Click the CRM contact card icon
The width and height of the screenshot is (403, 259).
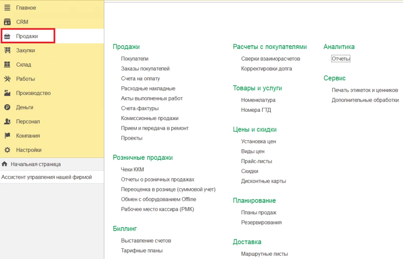tap(7, 22)
